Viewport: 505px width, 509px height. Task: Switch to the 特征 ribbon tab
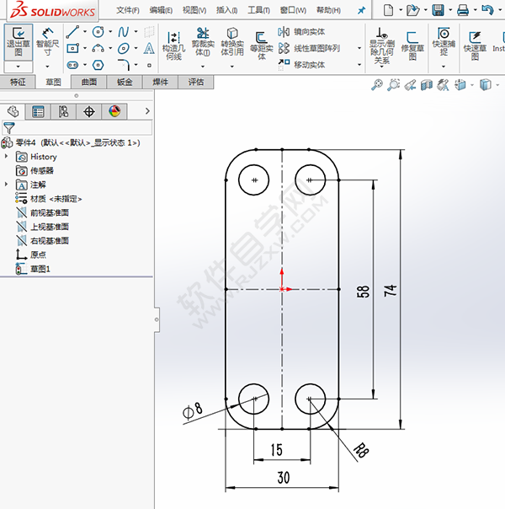18,82
